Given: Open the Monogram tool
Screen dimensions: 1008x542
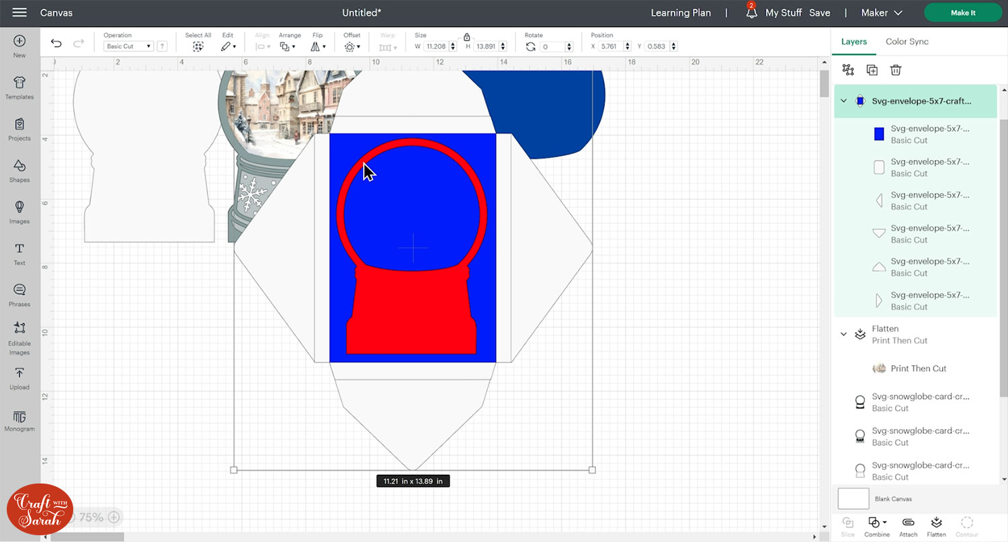Looking at the screenshot, I should [x=19, y=420].
